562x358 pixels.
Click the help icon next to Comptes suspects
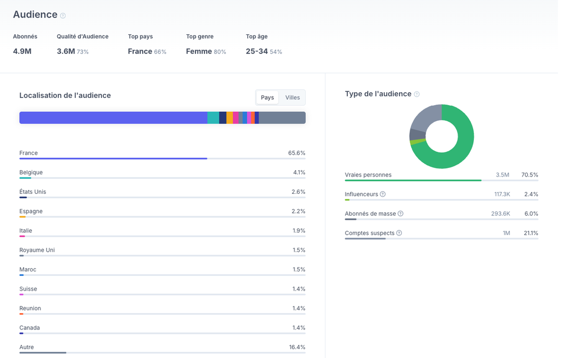pyautogui.click(x=399, y=233)
